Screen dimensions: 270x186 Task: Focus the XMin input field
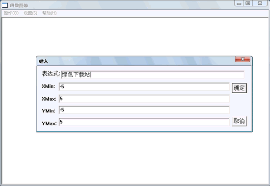(144, 87)
